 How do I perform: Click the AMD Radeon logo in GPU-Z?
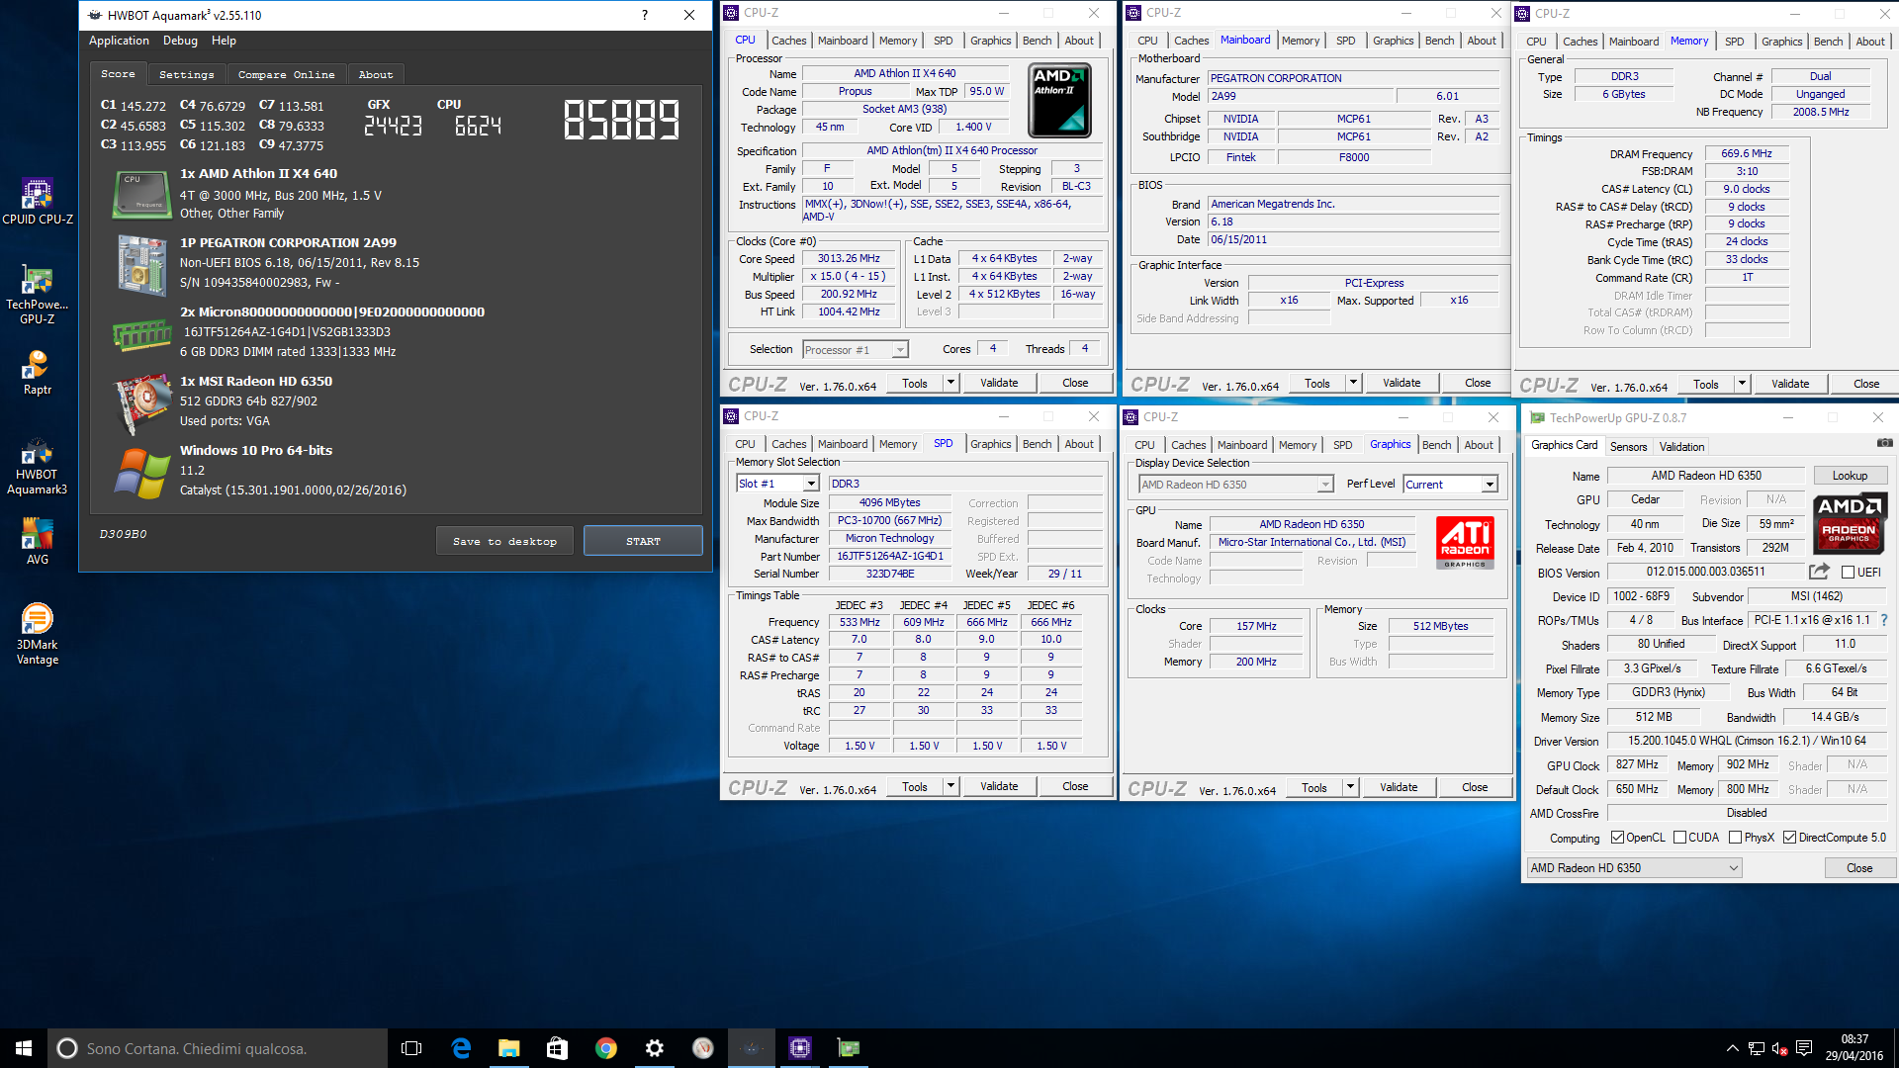click(x=1849, y=522)
